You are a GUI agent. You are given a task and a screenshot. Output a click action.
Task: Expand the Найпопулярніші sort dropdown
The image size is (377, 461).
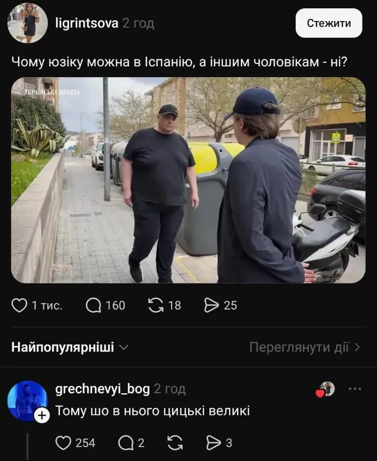[x=70, y=347]
